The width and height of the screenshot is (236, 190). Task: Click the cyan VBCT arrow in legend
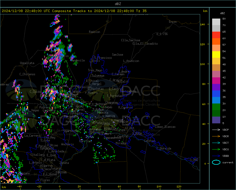click(216, 143)
